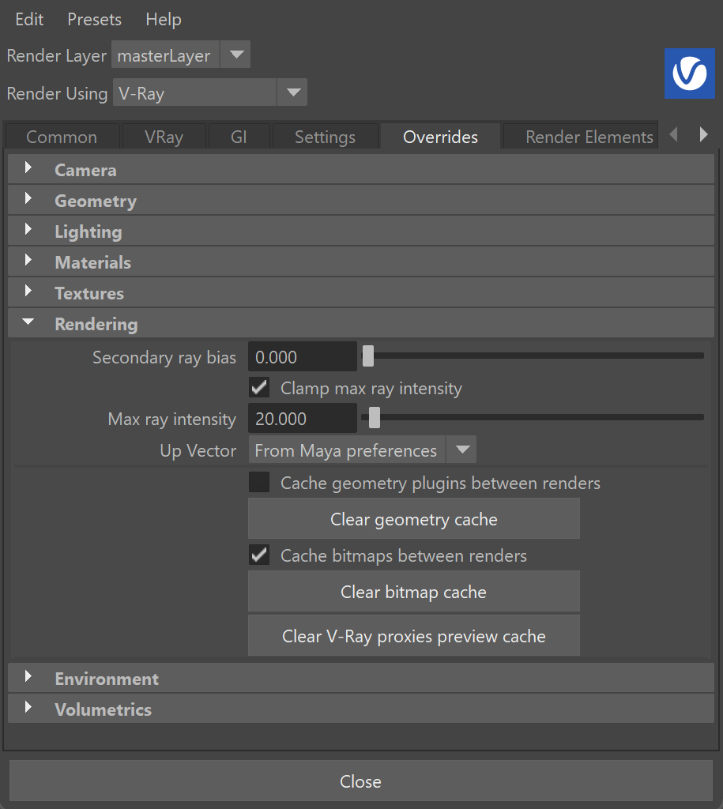Open the Up Vector dropdown
The height and width of the screenshot is (809, 723).
[x=362, y=450]
